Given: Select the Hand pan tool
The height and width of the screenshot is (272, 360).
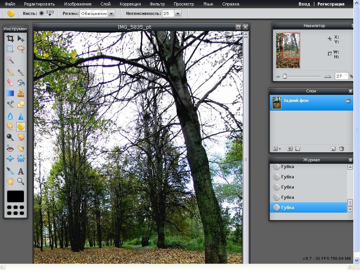Looking at the screenshot, I should (x=10, y=181).
